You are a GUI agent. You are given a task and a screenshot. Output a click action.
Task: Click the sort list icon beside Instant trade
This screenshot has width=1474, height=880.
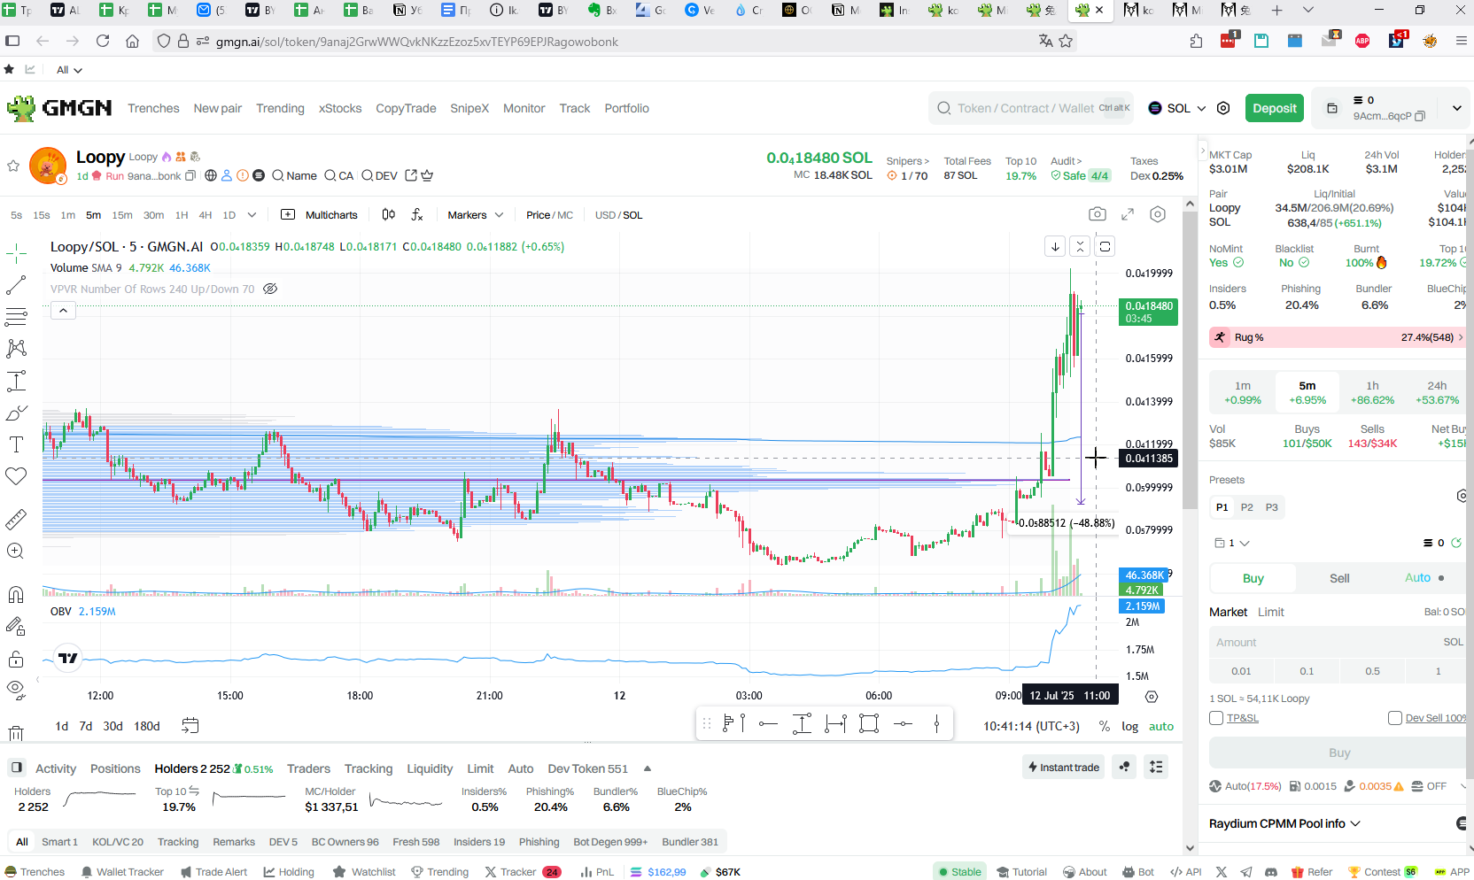point(1156,767)
